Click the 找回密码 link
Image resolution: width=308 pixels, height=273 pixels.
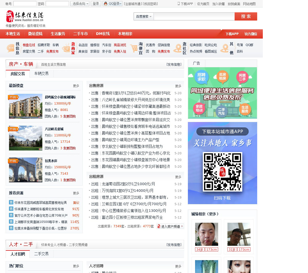click(x=150, y=4)
